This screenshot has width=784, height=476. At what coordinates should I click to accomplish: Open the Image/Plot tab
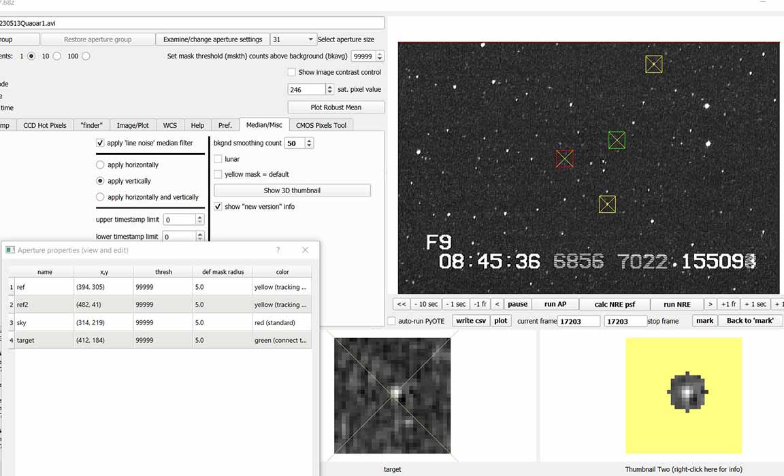133,125
